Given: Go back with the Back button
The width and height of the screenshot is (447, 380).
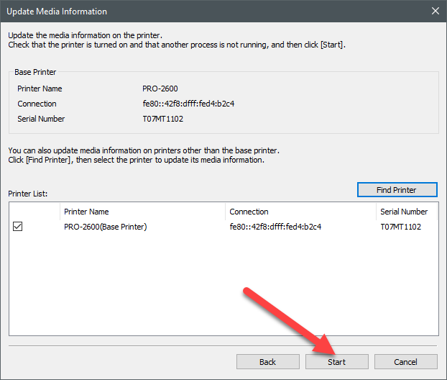Looking at the screenshot, I should [x=267, y=361].
